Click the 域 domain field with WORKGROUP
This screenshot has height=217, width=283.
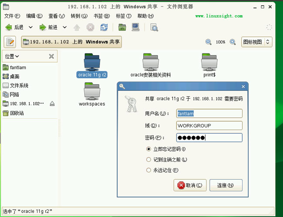(x=209, y=126)
